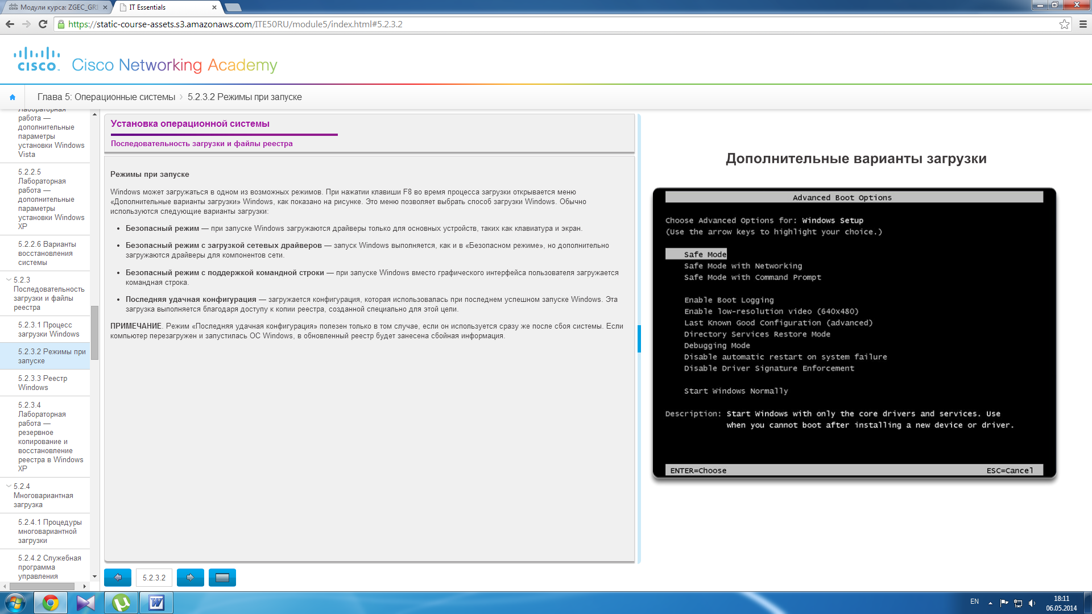
Task: Click Последовательность загрузки и файлы реестра subtitle
Action: 201,144
